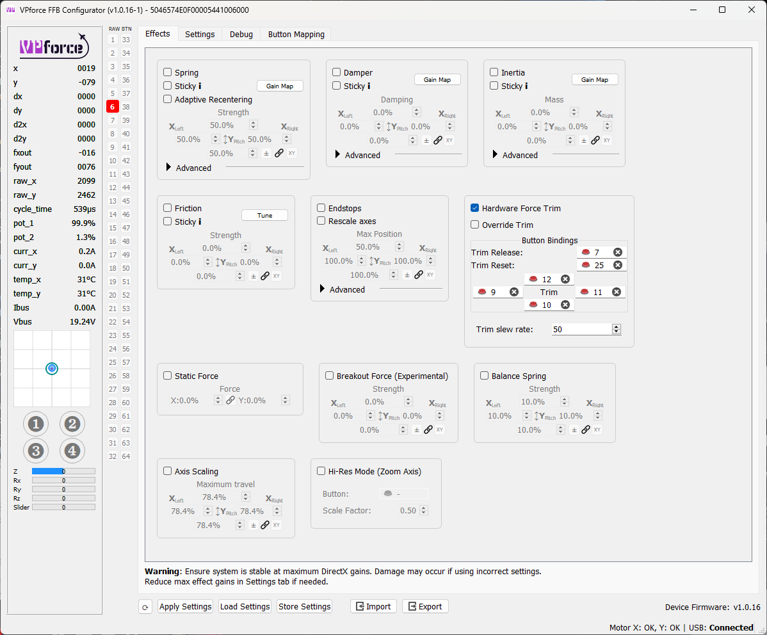
Task: Click Store Settings button
Action: point(304,607)
